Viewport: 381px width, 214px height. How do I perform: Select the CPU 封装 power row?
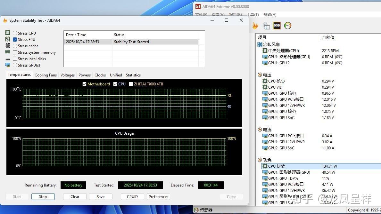pyautogui.click(x=321, y=166)
